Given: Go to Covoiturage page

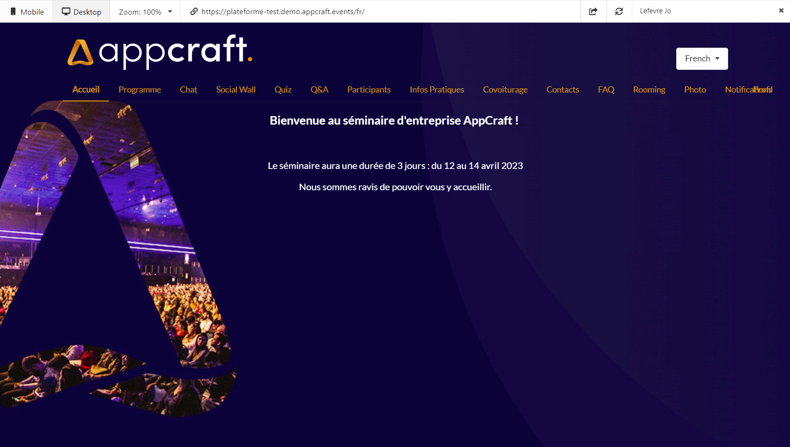Looking at the screenshot, I should coord(505,90).
